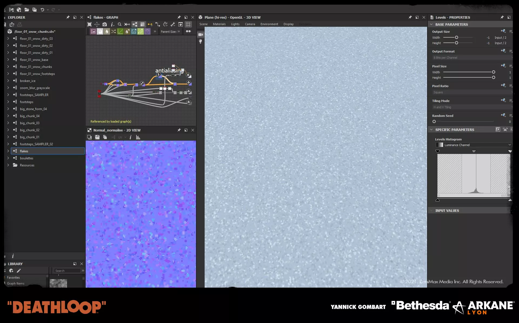This screenshot has height=323, width=519.
Task: Expand the floor_01_snow_base graph tree item
Action: coord(8,60)
